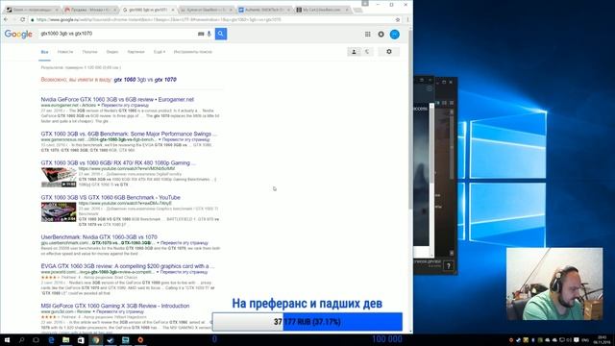
Task: Open UserBenchmark GTX 1060-3GB vs 1070 result
Action: (99, 237)
